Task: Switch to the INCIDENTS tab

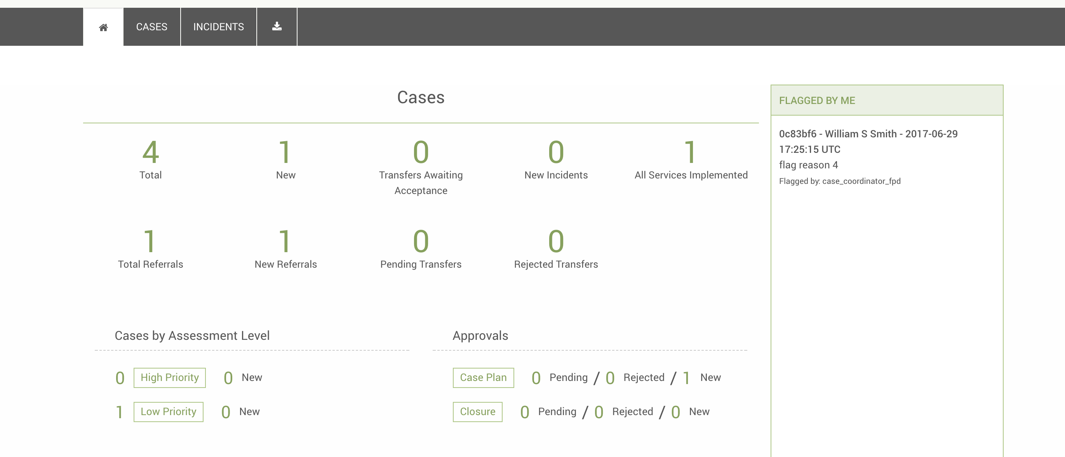Action: (218, 27)
